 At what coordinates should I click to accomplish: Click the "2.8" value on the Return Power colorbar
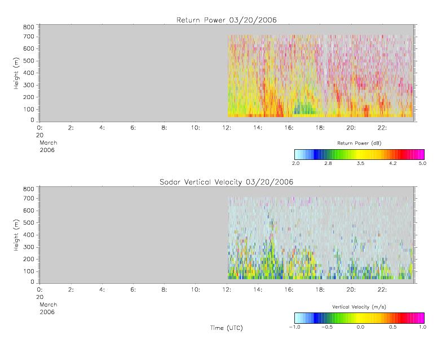pyautogui.click(x=328, y=163)
